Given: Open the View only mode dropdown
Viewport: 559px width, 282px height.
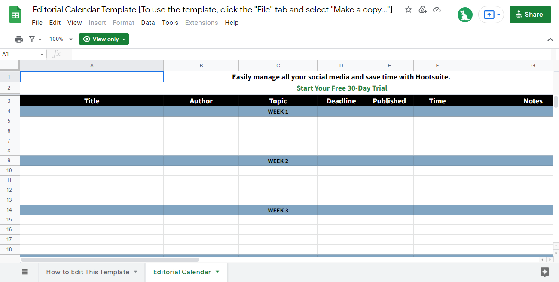Looking at the screenshot, I should [x=104, y=39].
